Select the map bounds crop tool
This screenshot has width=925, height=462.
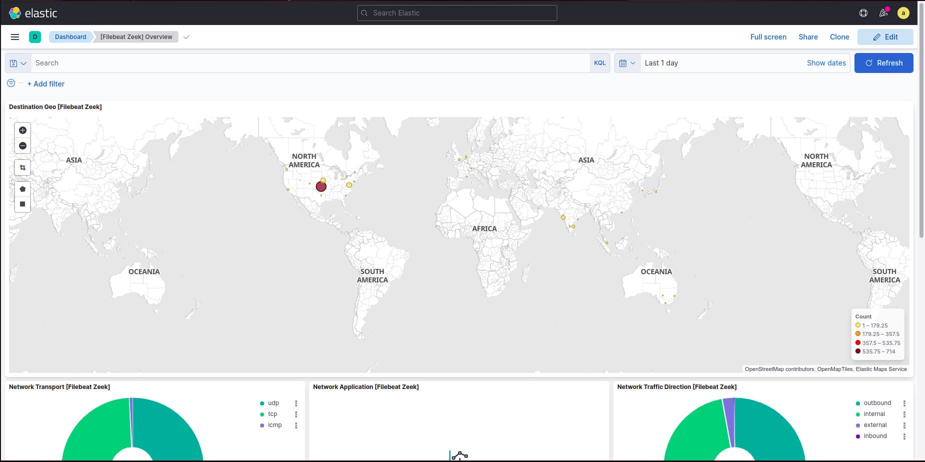(22, 167)
